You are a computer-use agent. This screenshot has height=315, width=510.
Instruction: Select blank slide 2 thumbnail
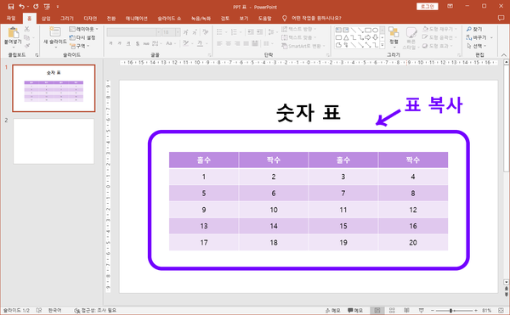[54, 141]
